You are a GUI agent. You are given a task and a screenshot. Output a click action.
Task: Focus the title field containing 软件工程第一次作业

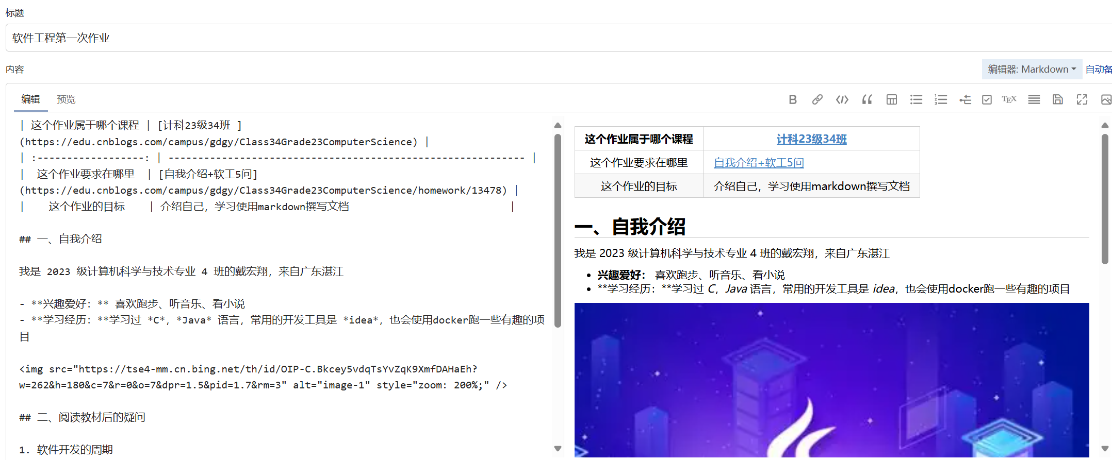[x=559, y=38]
